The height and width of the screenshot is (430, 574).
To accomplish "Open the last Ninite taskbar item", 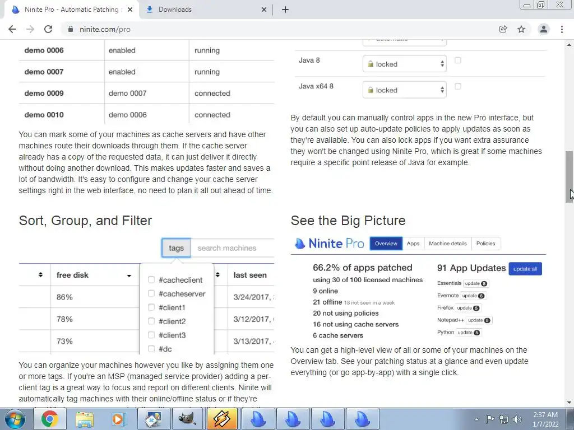I will [x=362, y=419].
